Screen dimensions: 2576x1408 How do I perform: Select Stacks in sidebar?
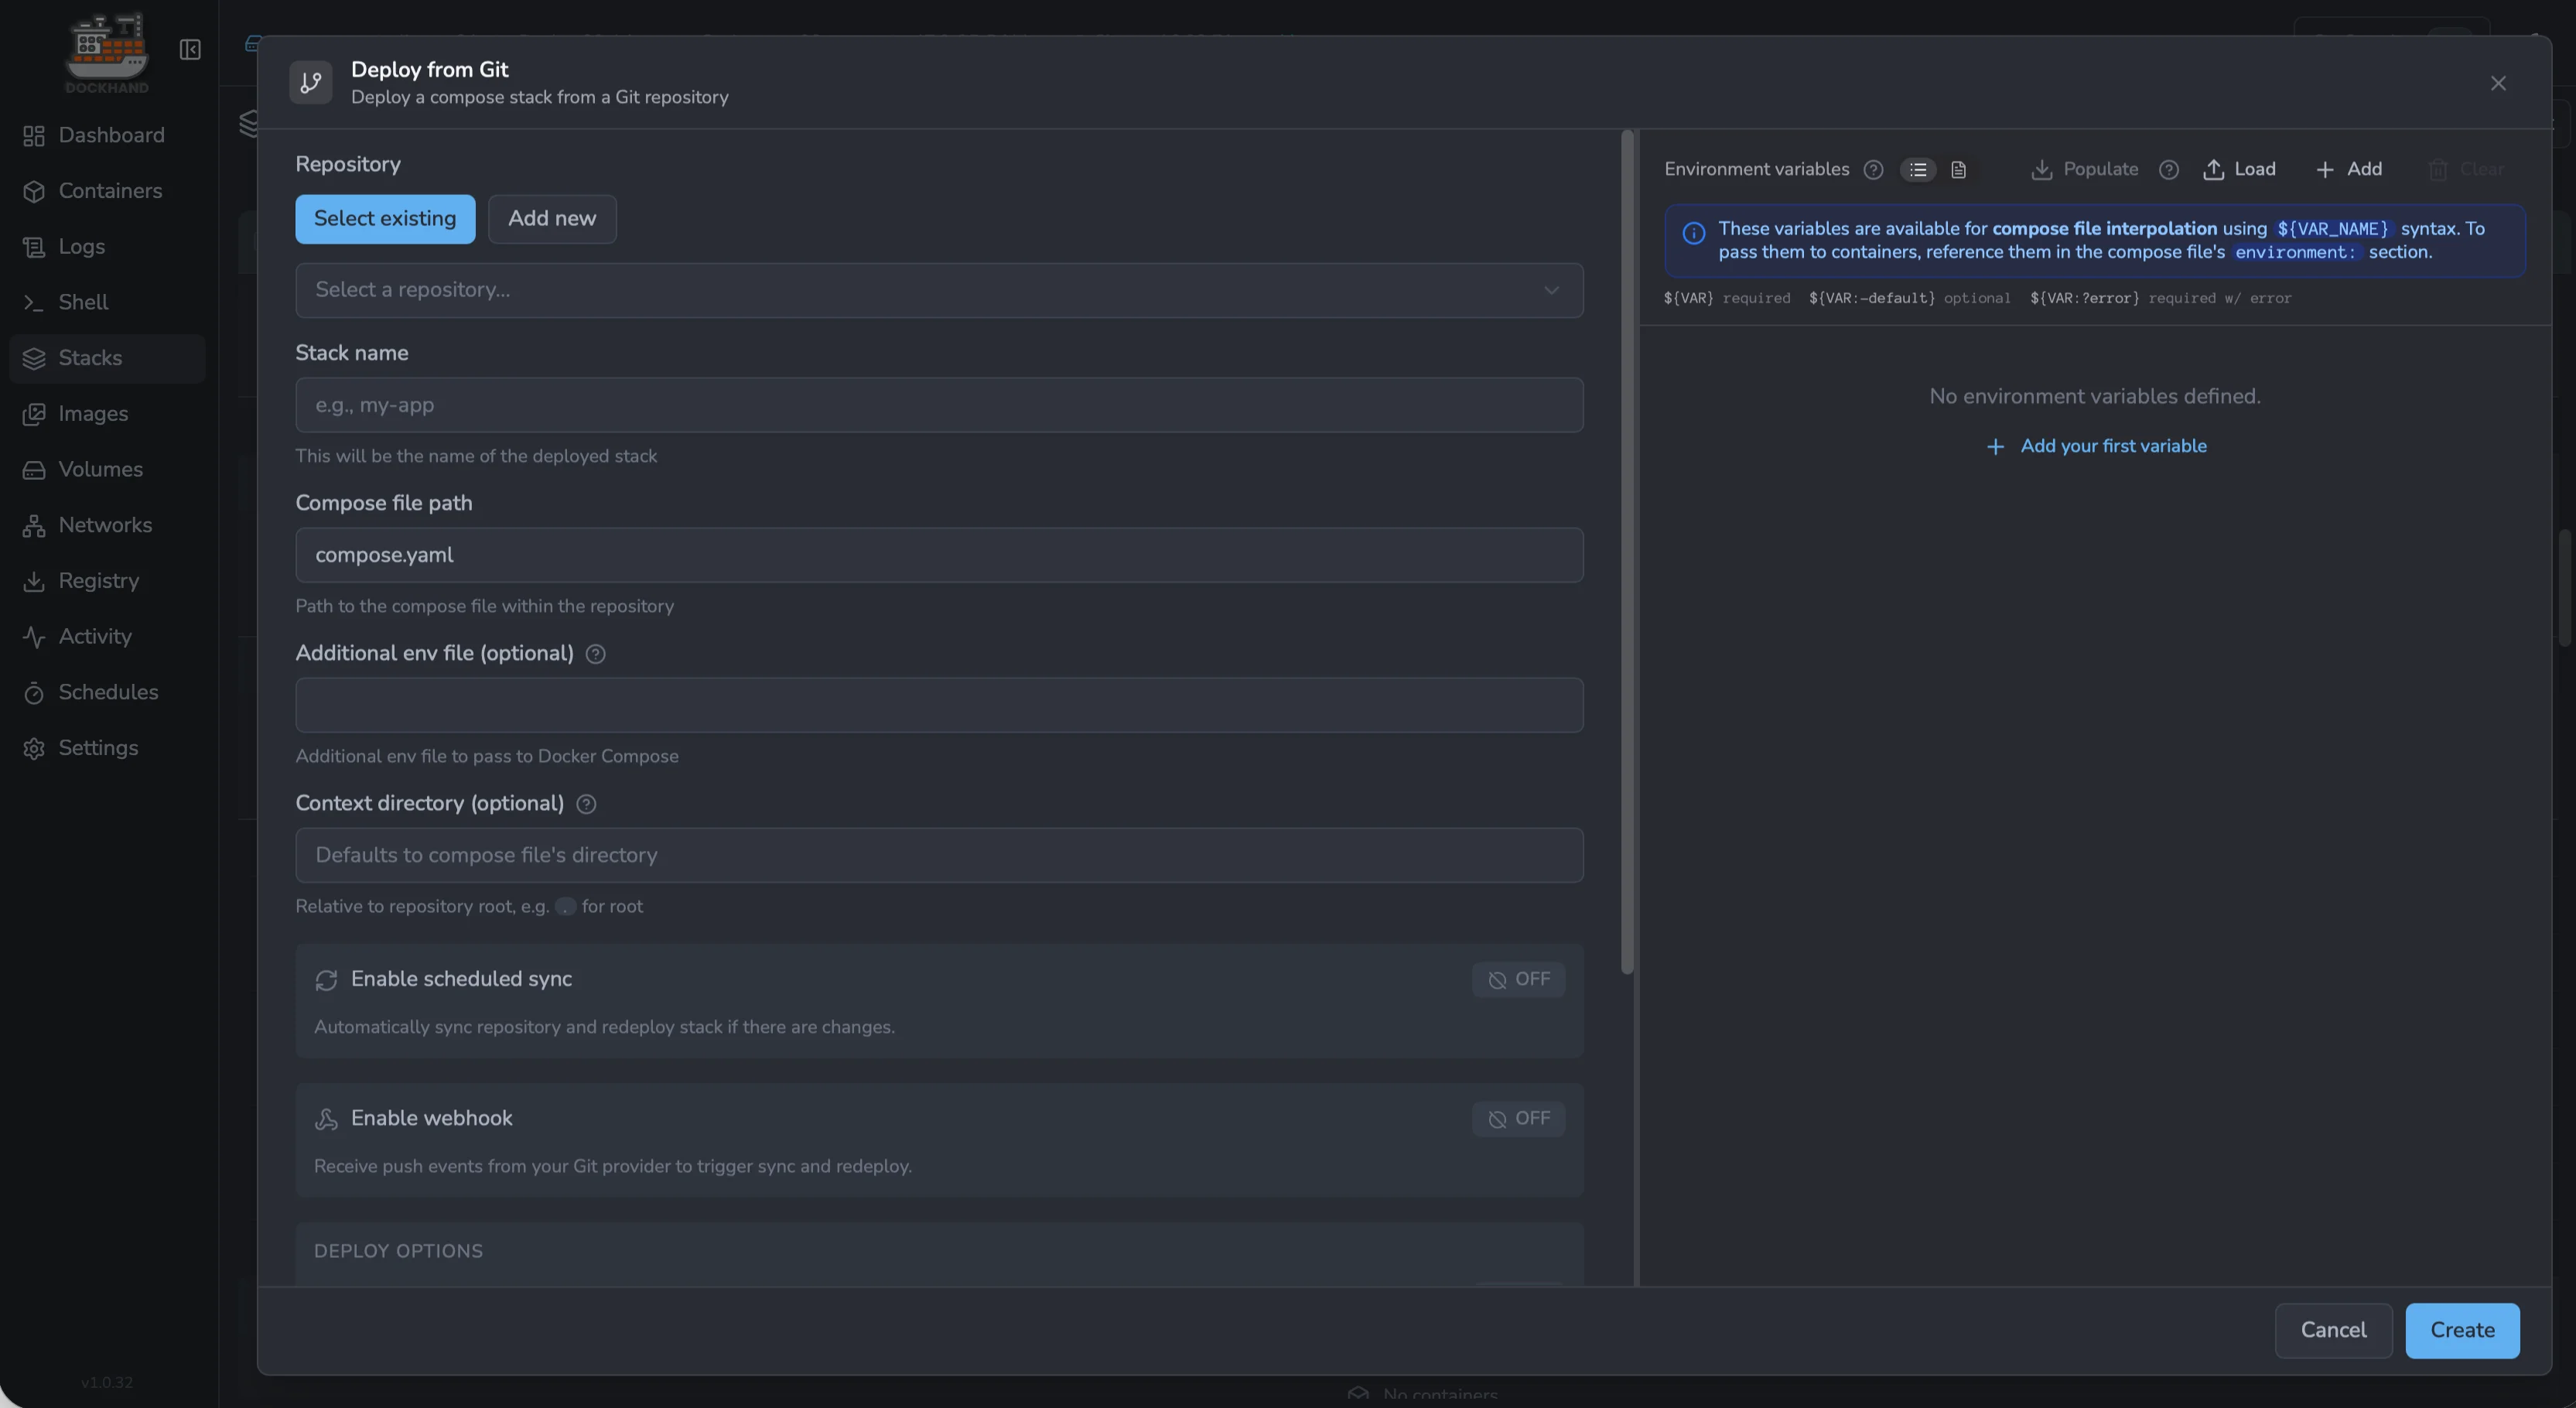pos(107,358)
